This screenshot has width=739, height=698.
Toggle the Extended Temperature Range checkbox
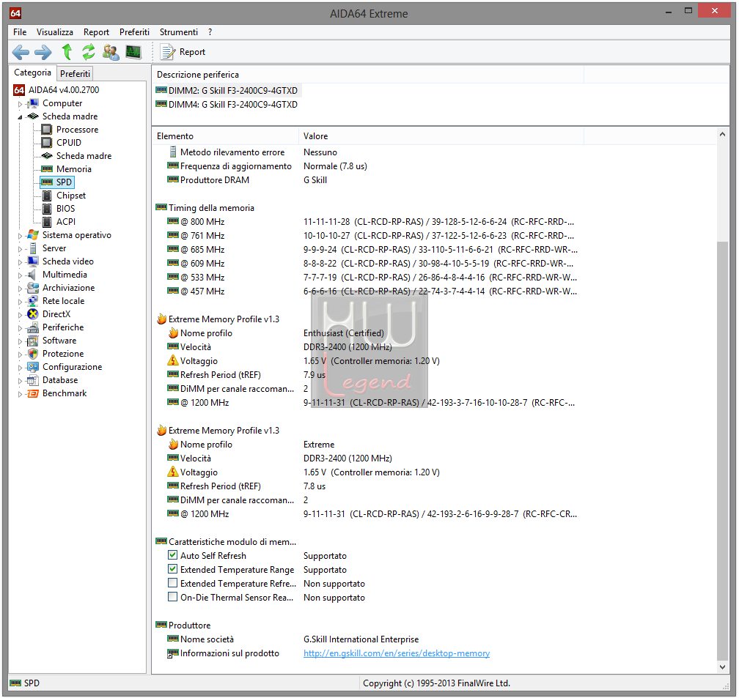tap(173, 569)
